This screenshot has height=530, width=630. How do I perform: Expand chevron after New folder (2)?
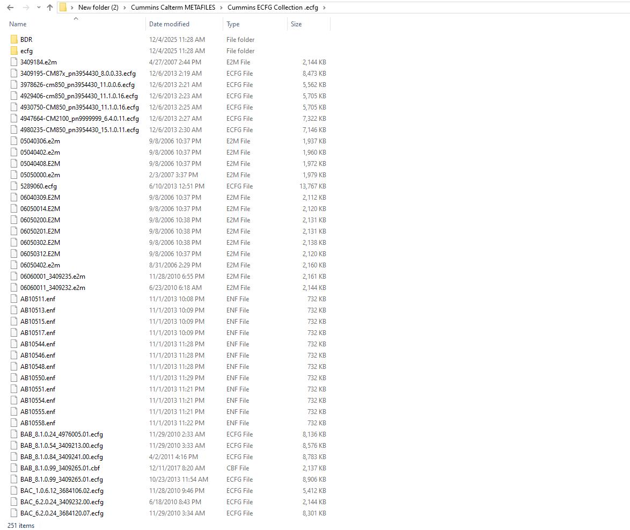[124, 7]
